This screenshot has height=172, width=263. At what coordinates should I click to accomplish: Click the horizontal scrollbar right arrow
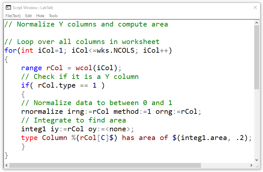(x=251, y=166)
